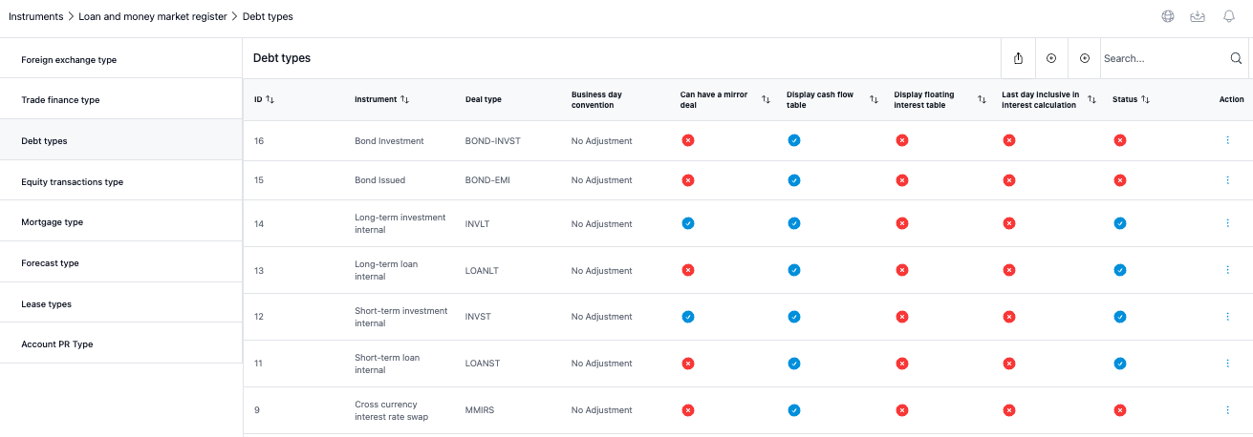
Task: Click the cash flow checkmark for BOND-INVST row
Action: 793,140
